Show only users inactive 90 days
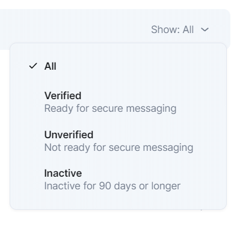Image resolution: width=234 pixels, height=226 pixels. pos(119,180)
